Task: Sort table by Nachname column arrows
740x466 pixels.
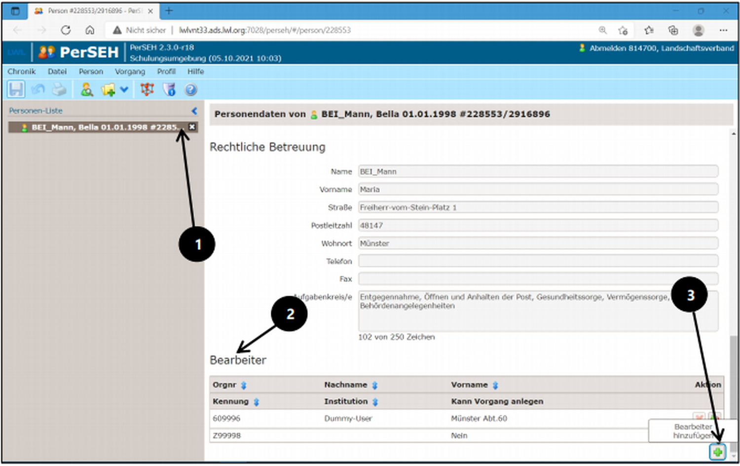Action: pyautogui.click(x=375, y=385)
